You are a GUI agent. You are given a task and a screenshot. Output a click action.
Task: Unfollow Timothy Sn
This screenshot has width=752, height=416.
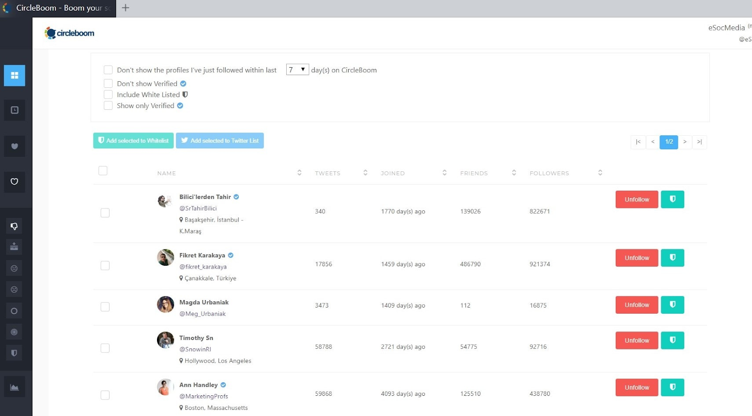pyautogui.click(x=637, y=340)
